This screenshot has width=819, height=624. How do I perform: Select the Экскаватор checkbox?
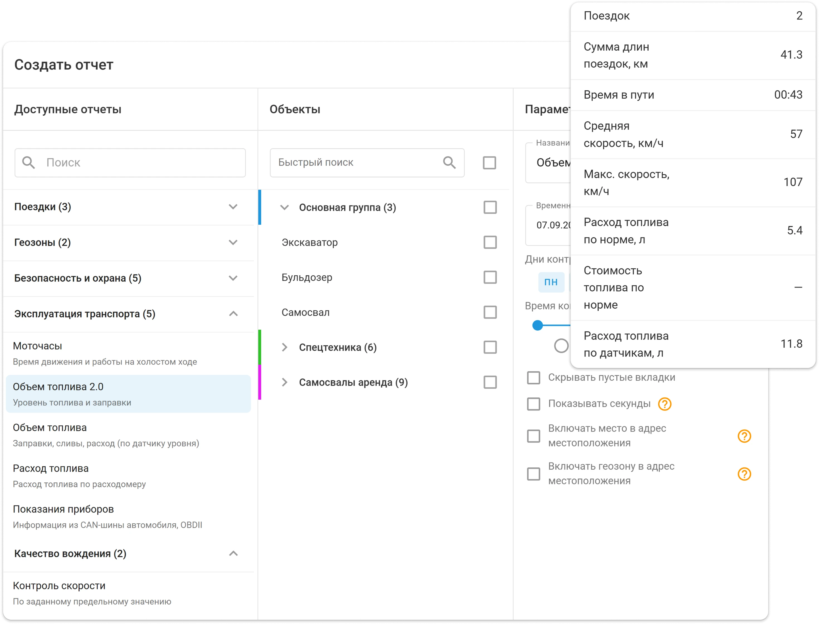(490, 242)
